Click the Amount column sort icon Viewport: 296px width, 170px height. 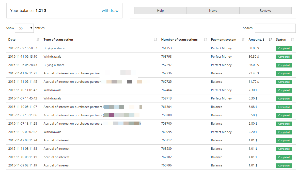coord(271,40)
